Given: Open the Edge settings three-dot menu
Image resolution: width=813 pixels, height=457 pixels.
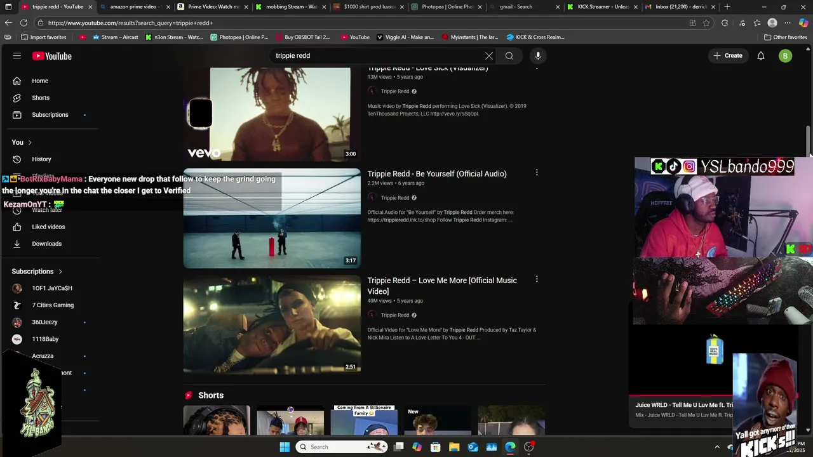Looking at the screenshot, I should point(788,23).
